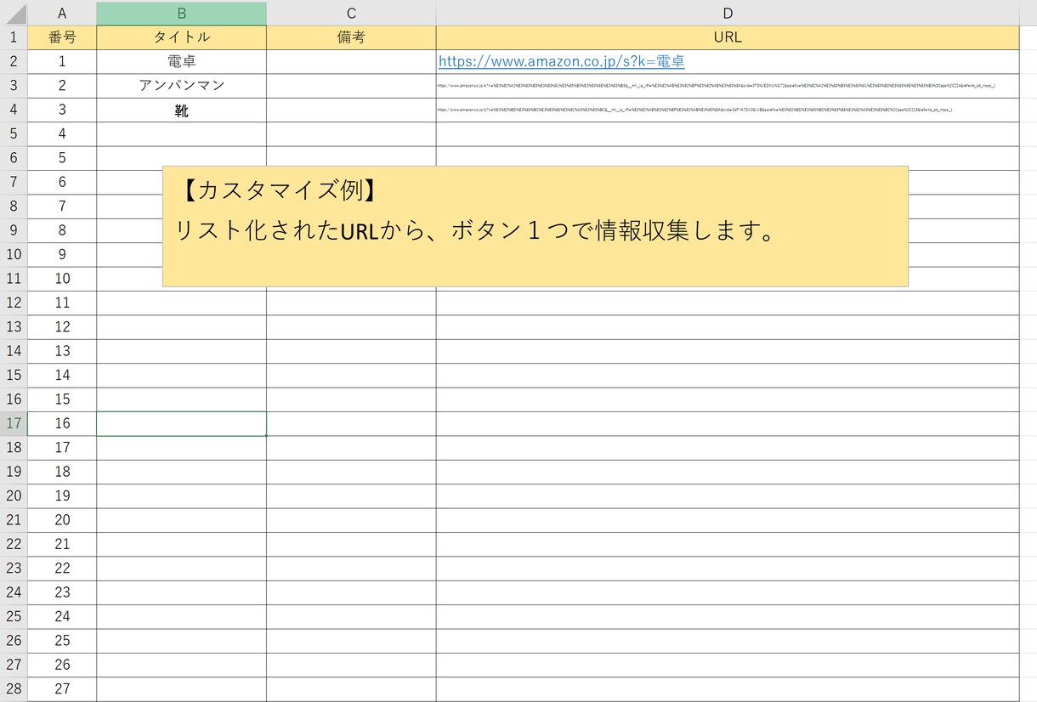This screenshot has width=1037, height=702.
Task: Click cell A11 containing number 10
Action: (x=62, y=279)
